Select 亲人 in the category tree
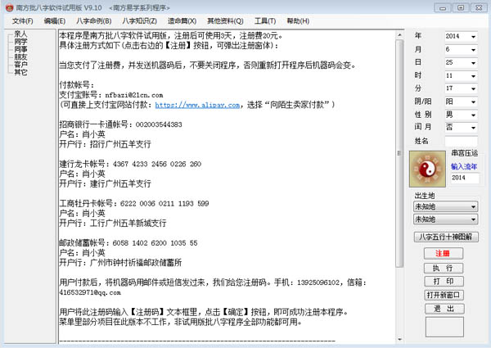491x348 pixels. point(20,34)
